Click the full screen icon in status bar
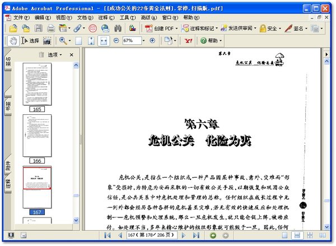Viewport: 336px width, 246px height. (x=11, y=235)
